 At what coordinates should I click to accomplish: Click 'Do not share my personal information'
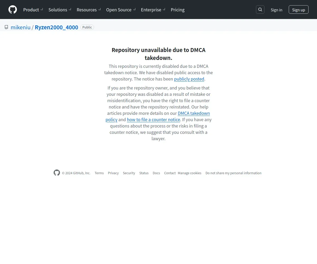[233, 173]
